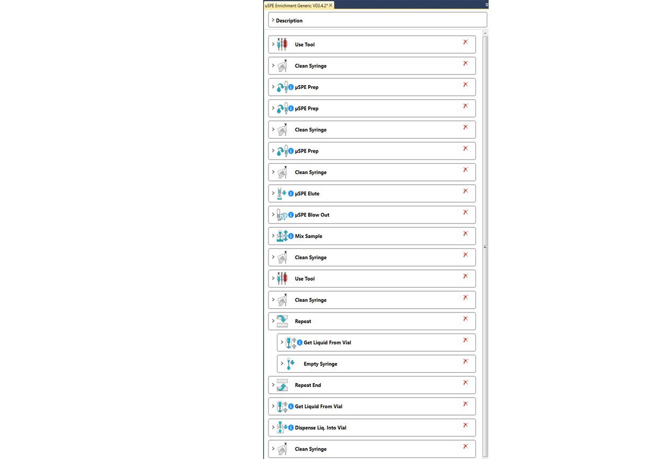Delete the µSPE Blow Out step
The height and width of the screenshot is (459, 670).
tap(466, 212)
